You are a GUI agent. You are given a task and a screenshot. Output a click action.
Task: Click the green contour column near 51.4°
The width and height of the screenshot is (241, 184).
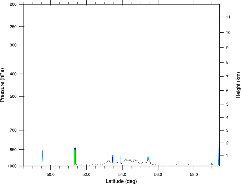pyautogui.click(x=75, y=157)
